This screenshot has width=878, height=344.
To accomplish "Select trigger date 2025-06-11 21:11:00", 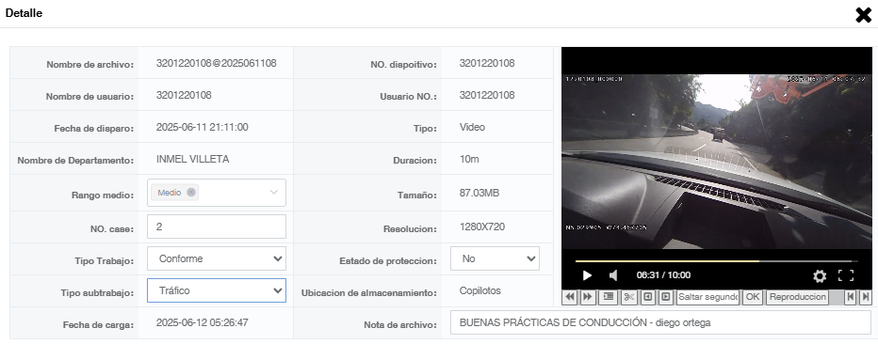I will click(x=203, y=127).
